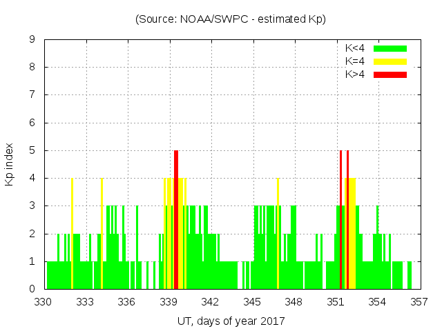Click the 5 tick label on y-axis
The height and width of the screenshot is (331, 442).
coord(32,150)
